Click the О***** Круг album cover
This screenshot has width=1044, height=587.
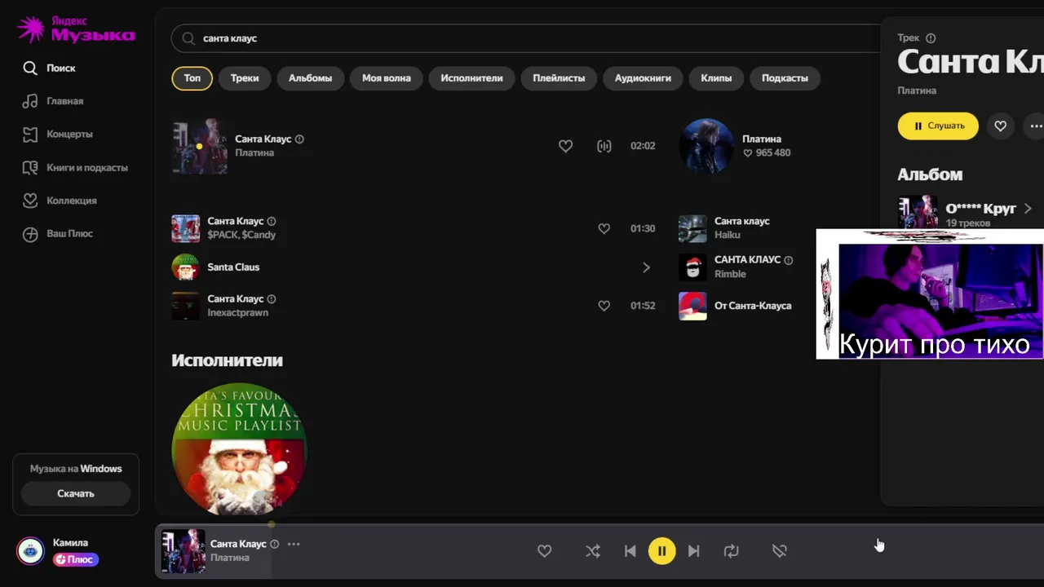(x=918, y=212)
